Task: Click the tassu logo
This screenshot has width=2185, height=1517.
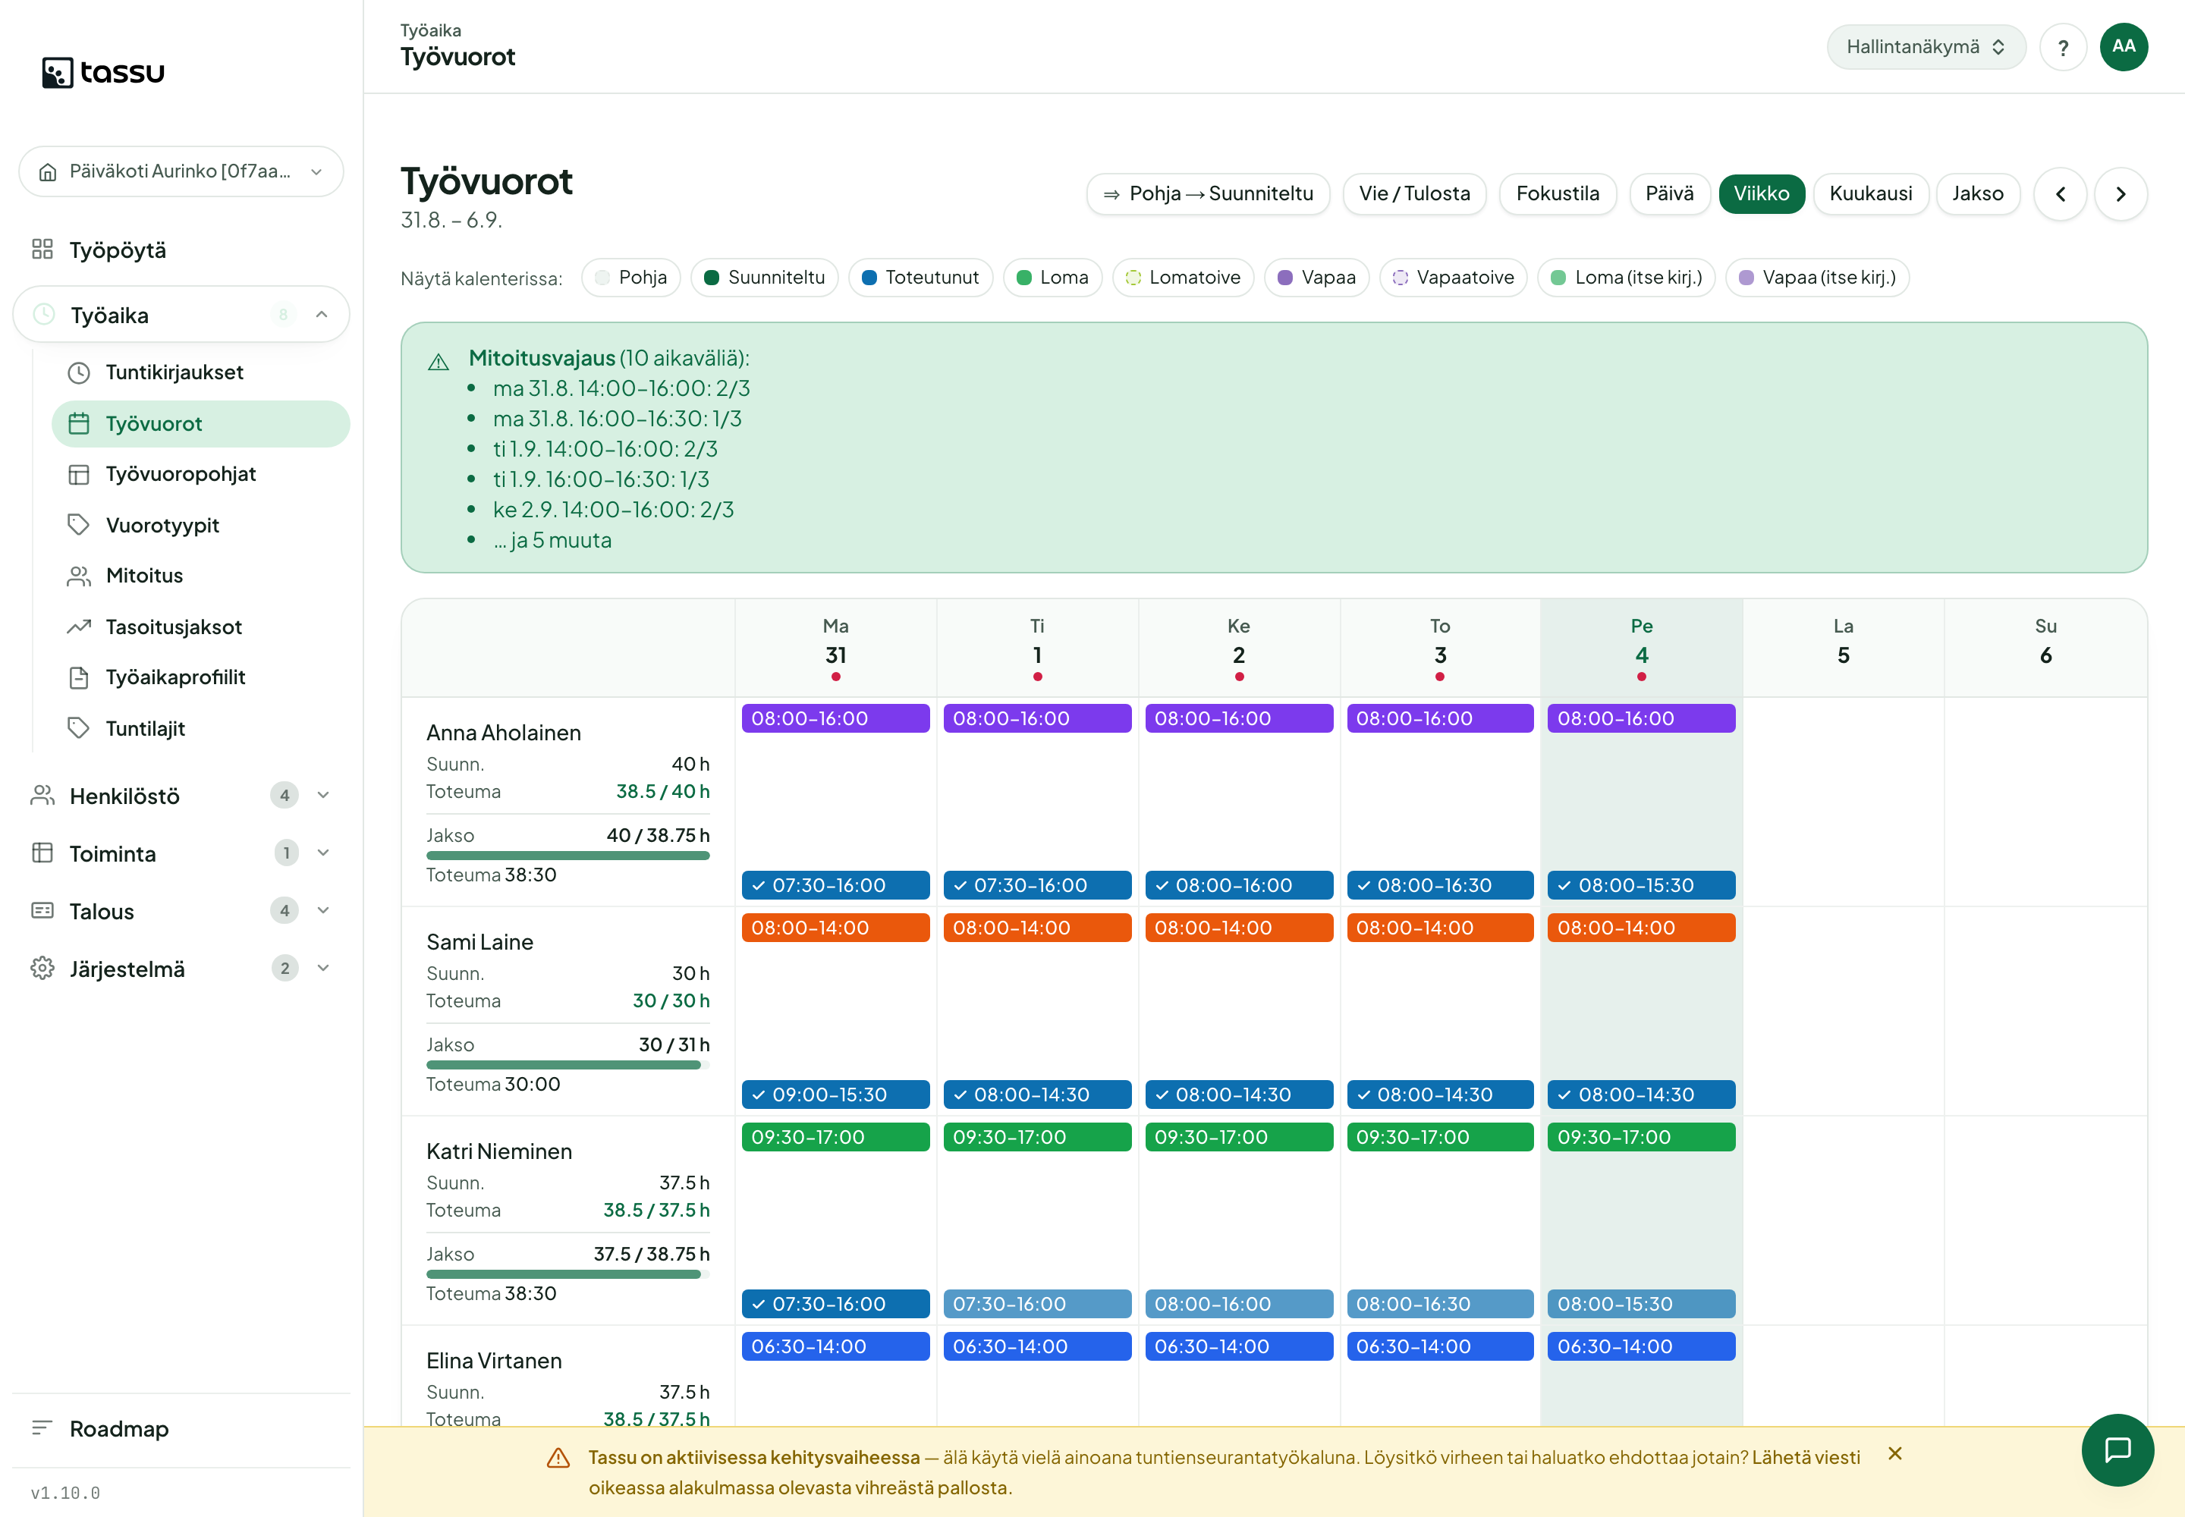Action: 102,72
